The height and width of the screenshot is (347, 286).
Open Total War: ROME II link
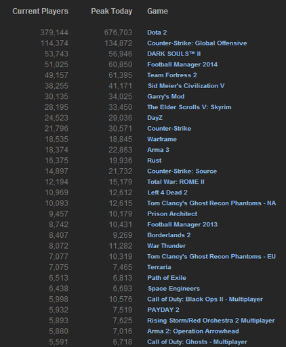[176, 182]
